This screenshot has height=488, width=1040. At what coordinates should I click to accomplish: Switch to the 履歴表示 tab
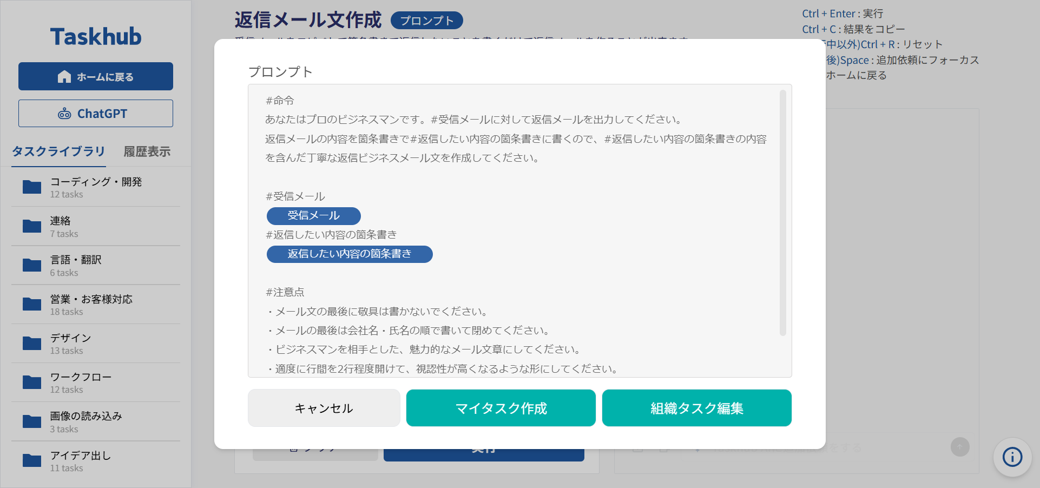click(x=147, y=152)
